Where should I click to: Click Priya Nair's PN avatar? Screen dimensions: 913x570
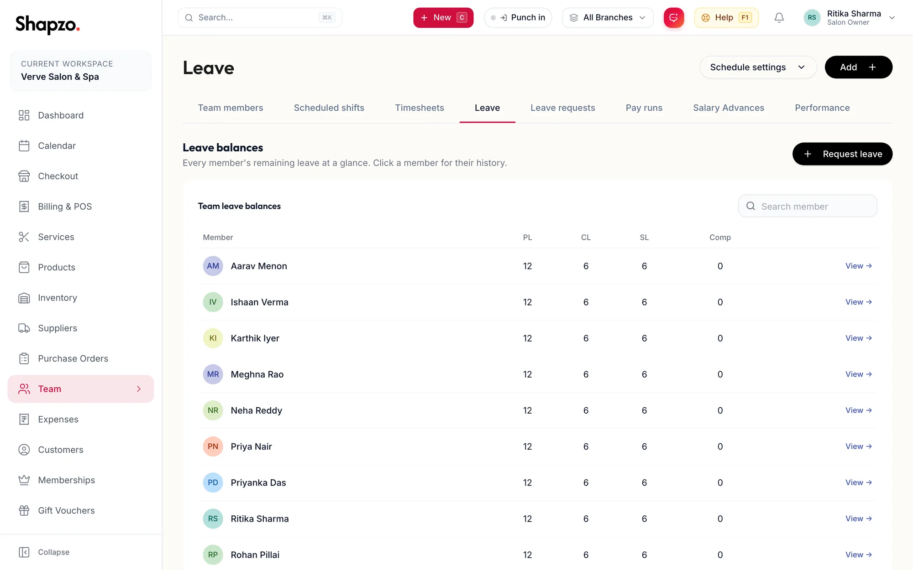click(x=213, y=446)
